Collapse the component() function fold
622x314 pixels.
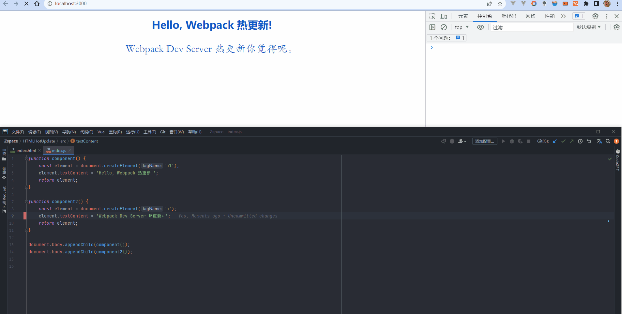point(26,158)
